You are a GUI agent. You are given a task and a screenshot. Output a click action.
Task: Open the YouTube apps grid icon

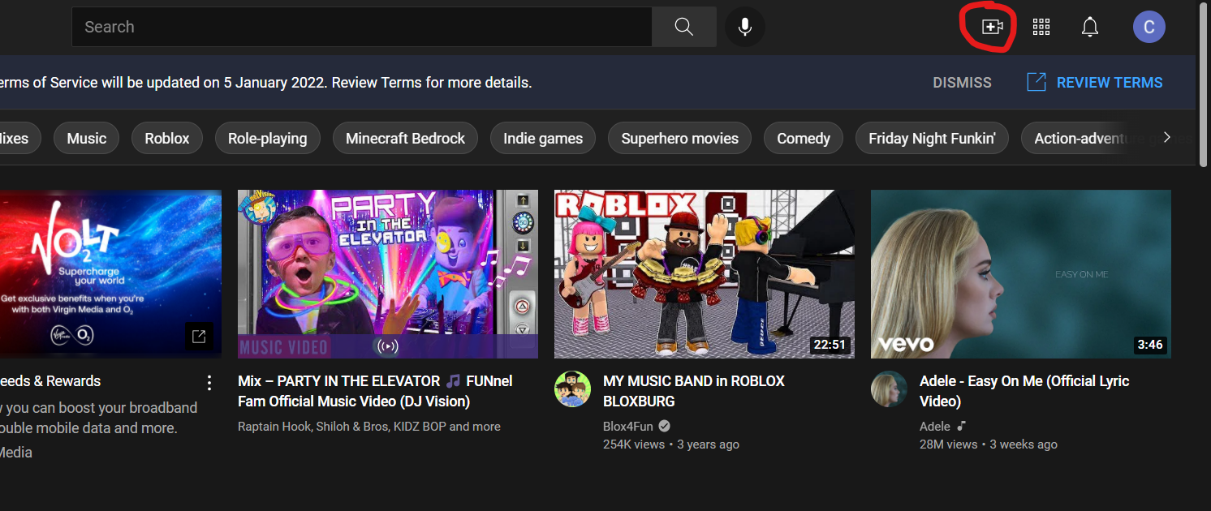click(x=1041, y=27)
